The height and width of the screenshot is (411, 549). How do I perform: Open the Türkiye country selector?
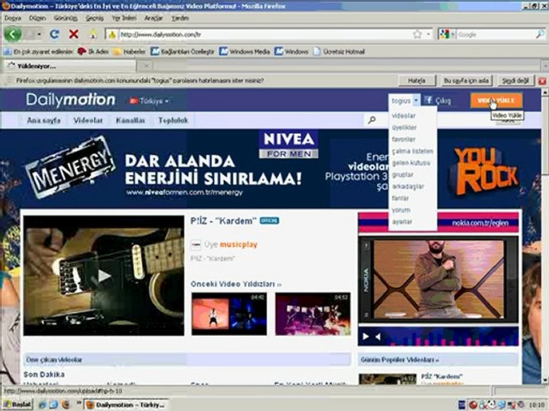point(149,101)
